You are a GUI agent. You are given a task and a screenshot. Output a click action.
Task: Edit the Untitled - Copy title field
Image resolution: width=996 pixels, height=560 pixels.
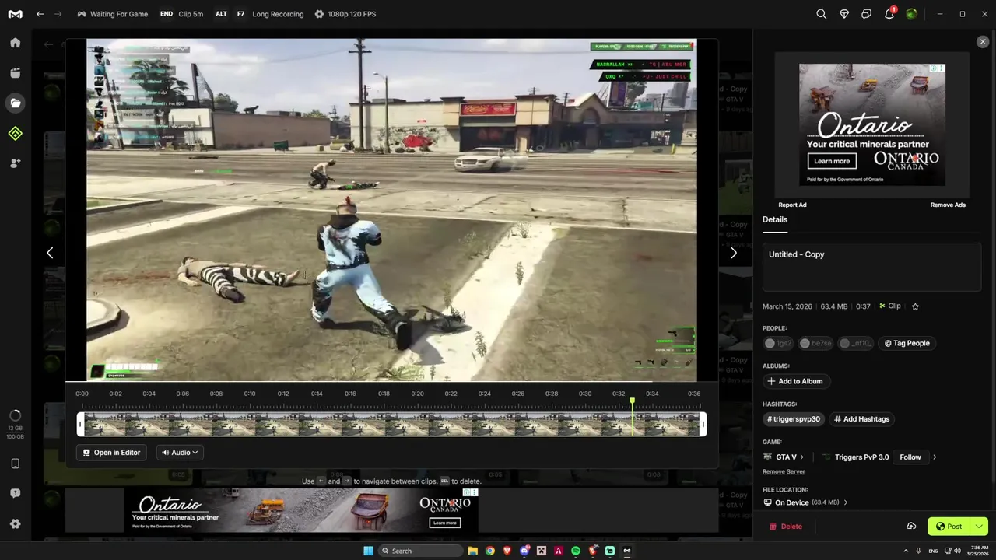(871, 267)
